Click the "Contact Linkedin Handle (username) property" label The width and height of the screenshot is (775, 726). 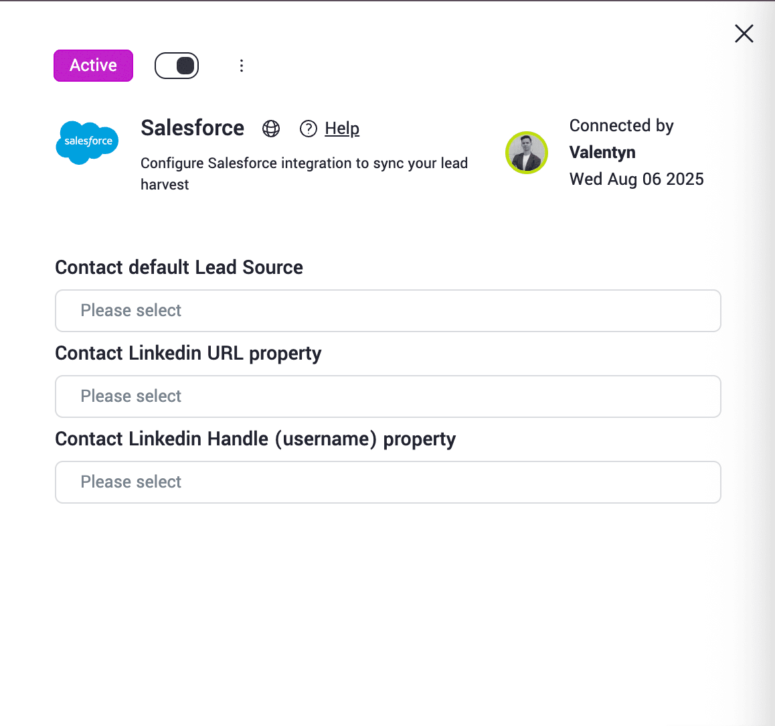tap(255, 439)
